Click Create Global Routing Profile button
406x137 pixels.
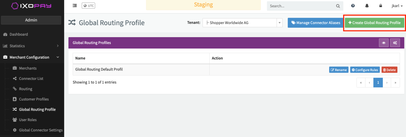click(374, 23)
